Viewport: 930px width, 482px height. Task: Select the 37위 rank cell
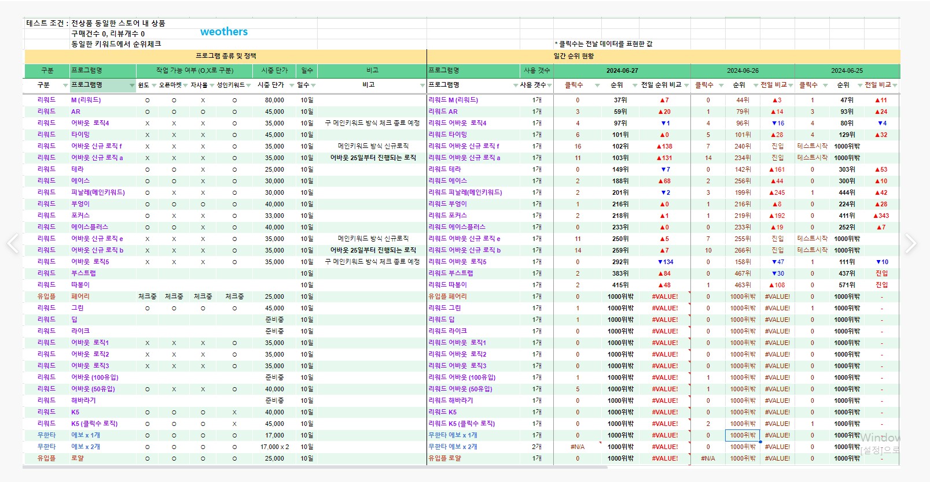[x=620, y=100]
